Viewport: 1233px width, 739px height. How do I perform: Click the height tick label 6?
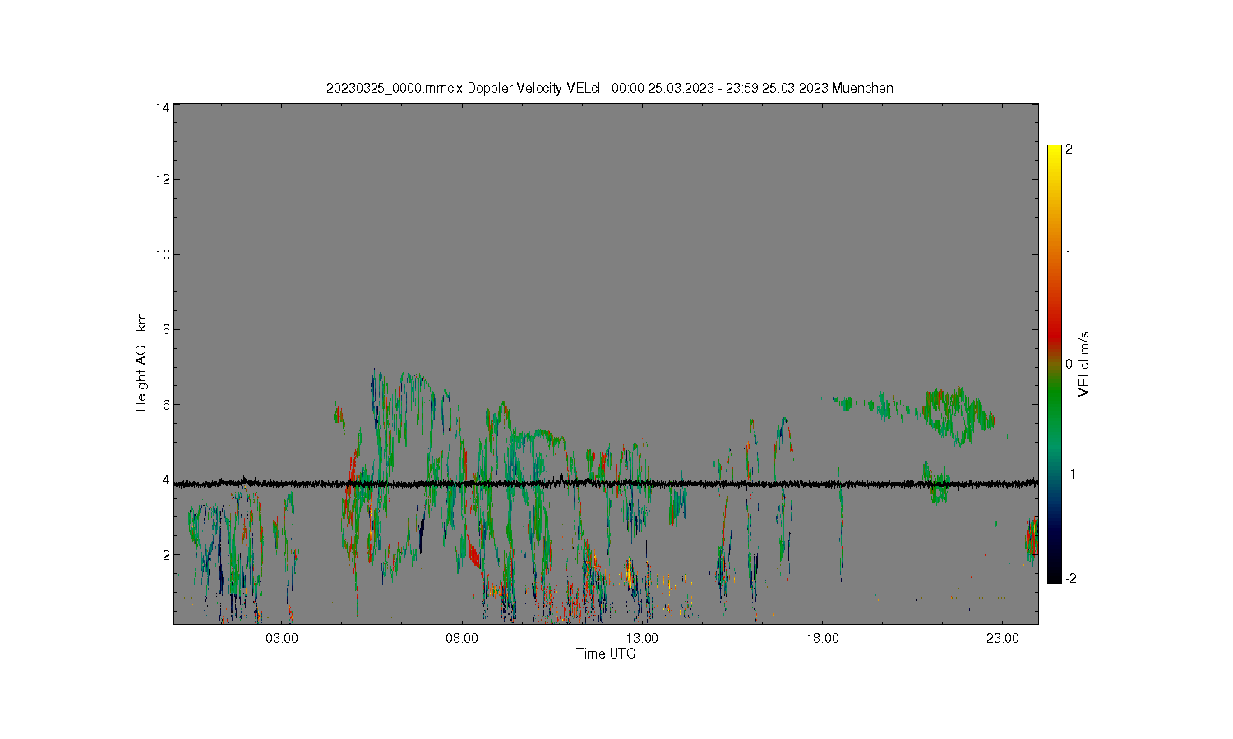[166, 405]
